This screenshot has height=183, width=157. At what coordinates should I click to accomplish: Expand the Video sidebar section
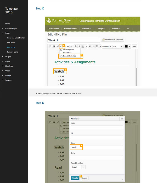pyautogui.click(x=3, y=71)
